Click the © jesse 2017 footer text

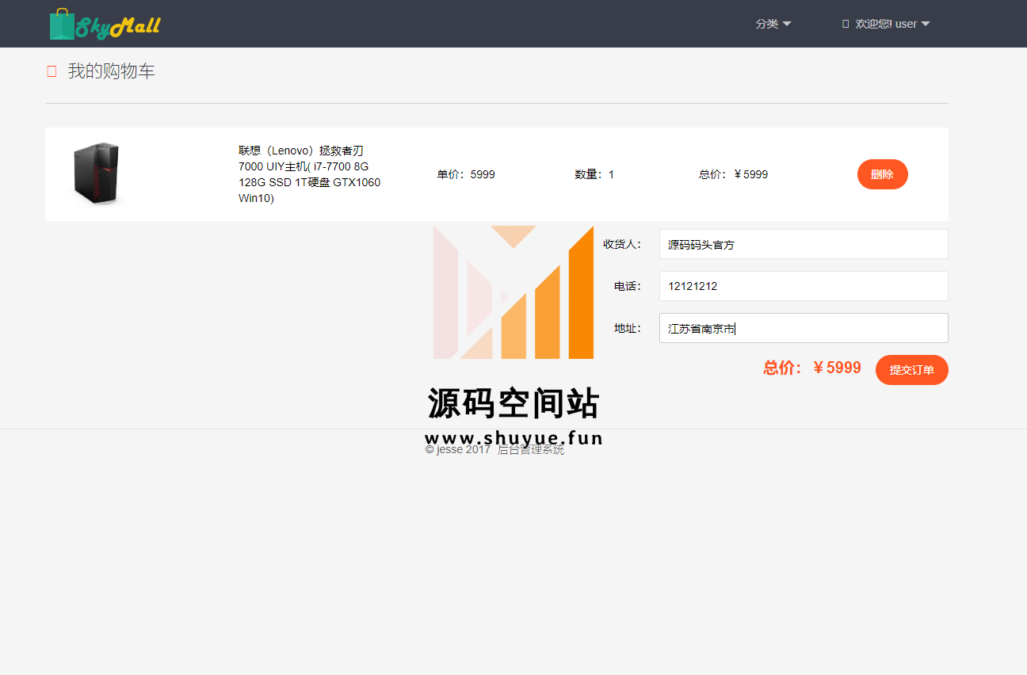[458, 450]
